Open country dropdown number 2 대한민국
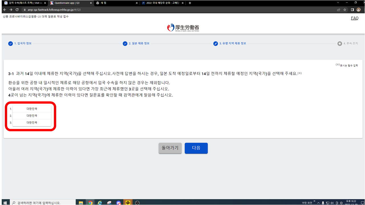Viewport: 365px width, 205px height. [32, 116]
